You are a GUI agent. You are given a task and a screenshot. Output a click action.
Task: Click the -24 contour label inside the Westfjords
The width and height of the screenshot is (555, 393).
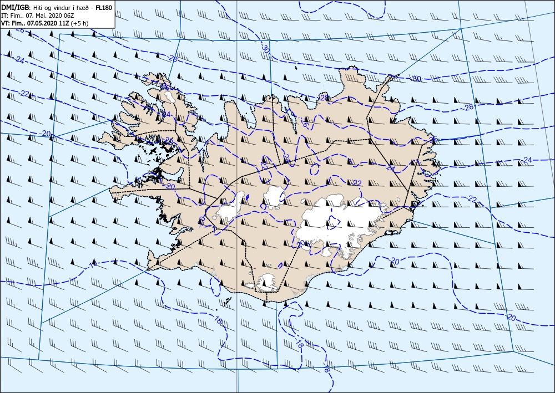[x=165, y=114]
